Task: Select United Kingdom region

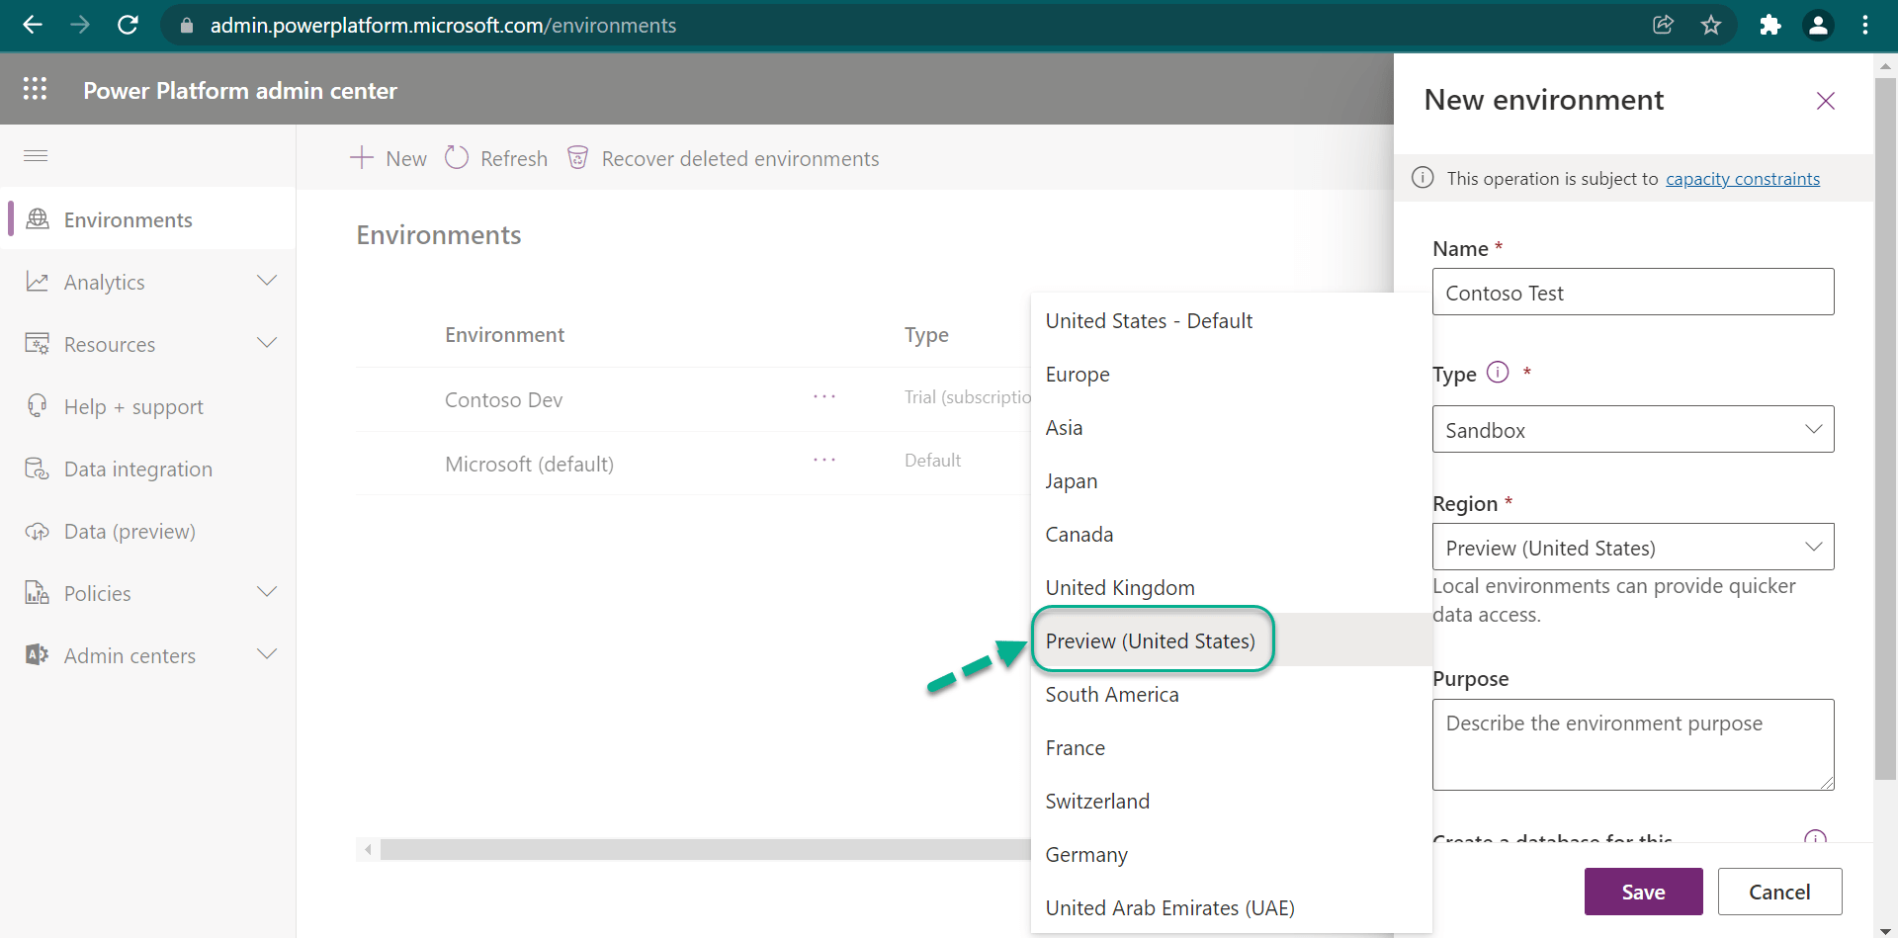Action: (x=1231, y=587)
